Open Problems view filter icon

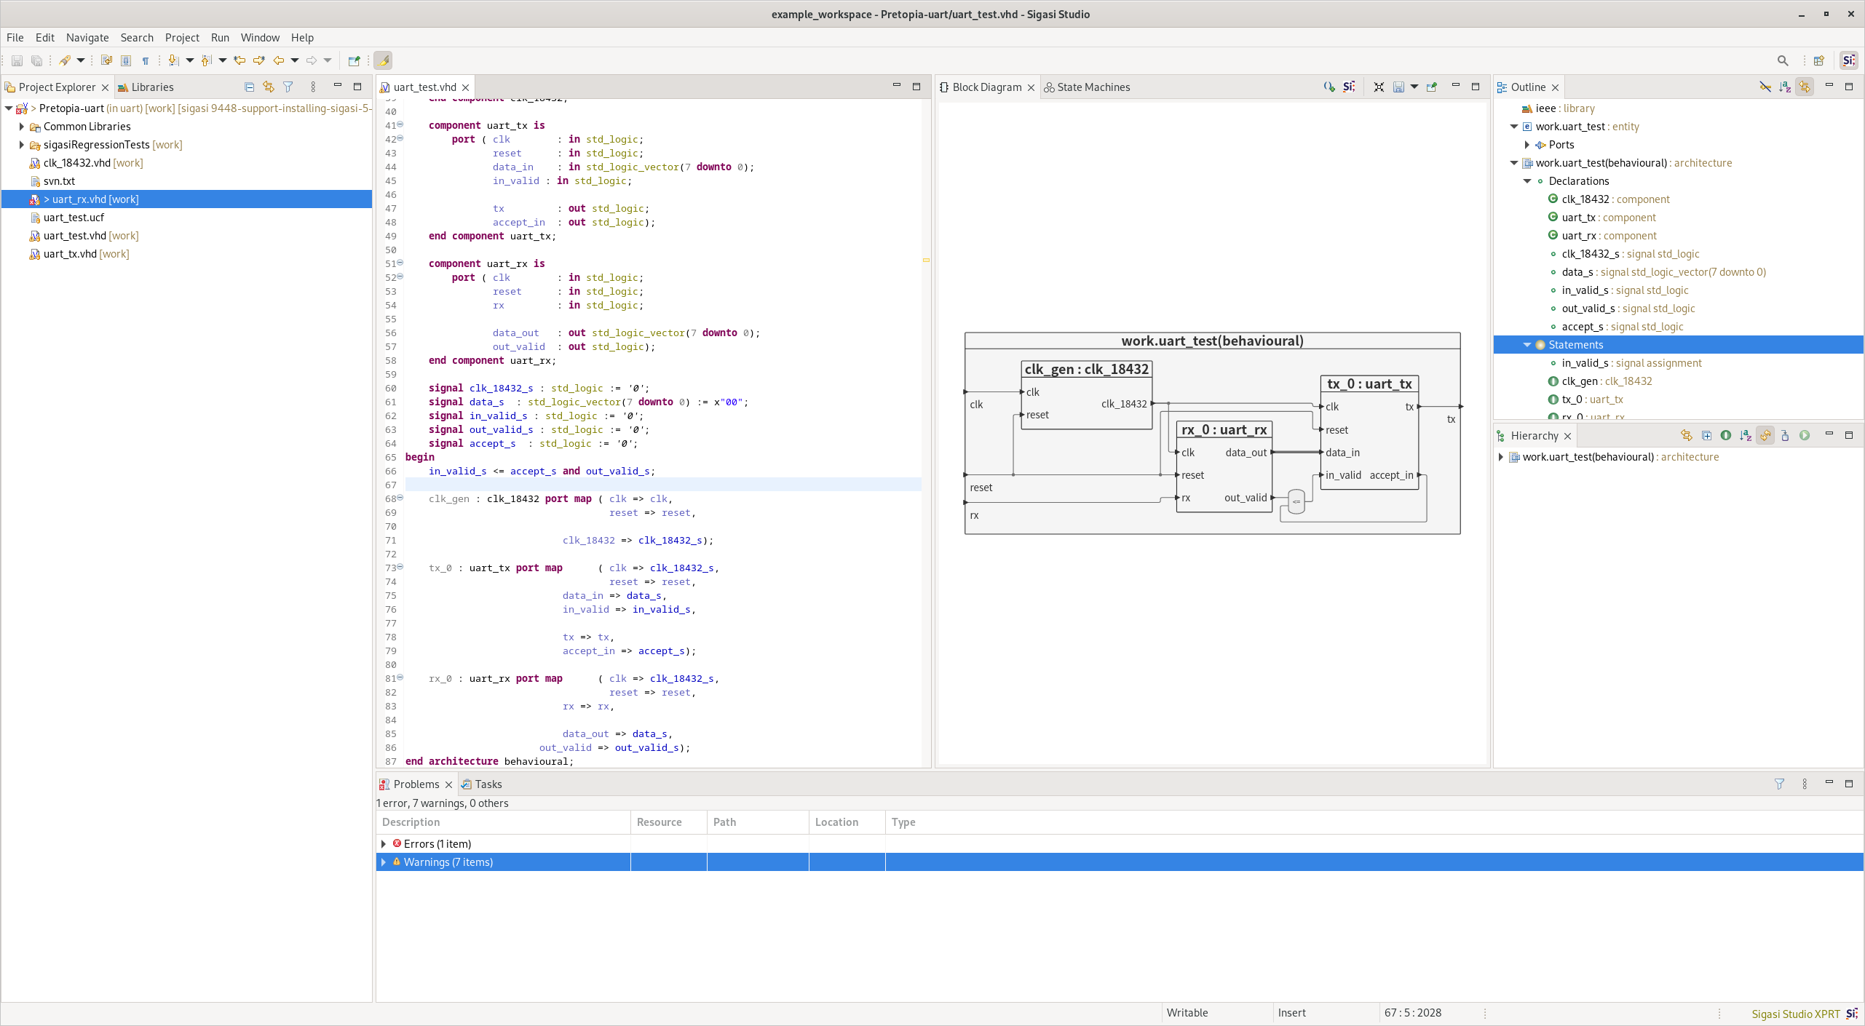point(1779,784)
